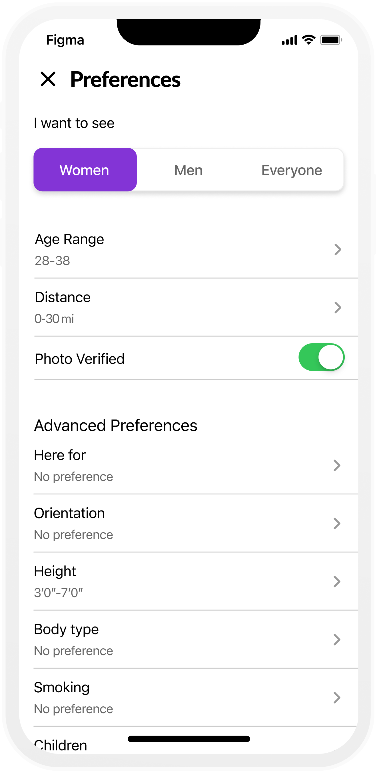Expand the Here for chevron
377x773 pixels.
(x=337, y=465)
